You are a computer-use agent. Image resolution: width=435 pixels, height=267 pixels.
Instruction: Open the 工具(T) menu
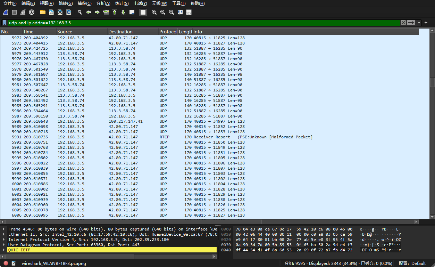pyautogui.click(x=179, y=3)
